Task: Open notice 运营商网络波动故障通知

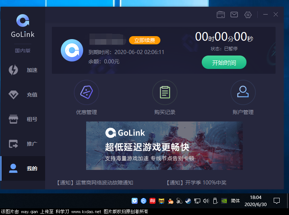Action: point(94,183)
